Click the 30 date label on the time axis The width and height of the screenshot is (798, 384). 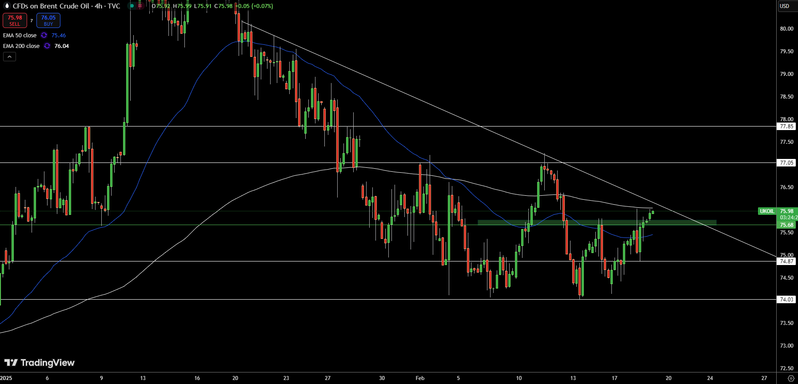(x=382, y=378)
